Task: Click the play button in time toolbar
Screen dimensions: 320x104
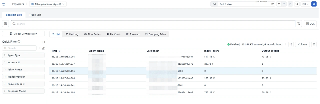Action: point(290,4)
